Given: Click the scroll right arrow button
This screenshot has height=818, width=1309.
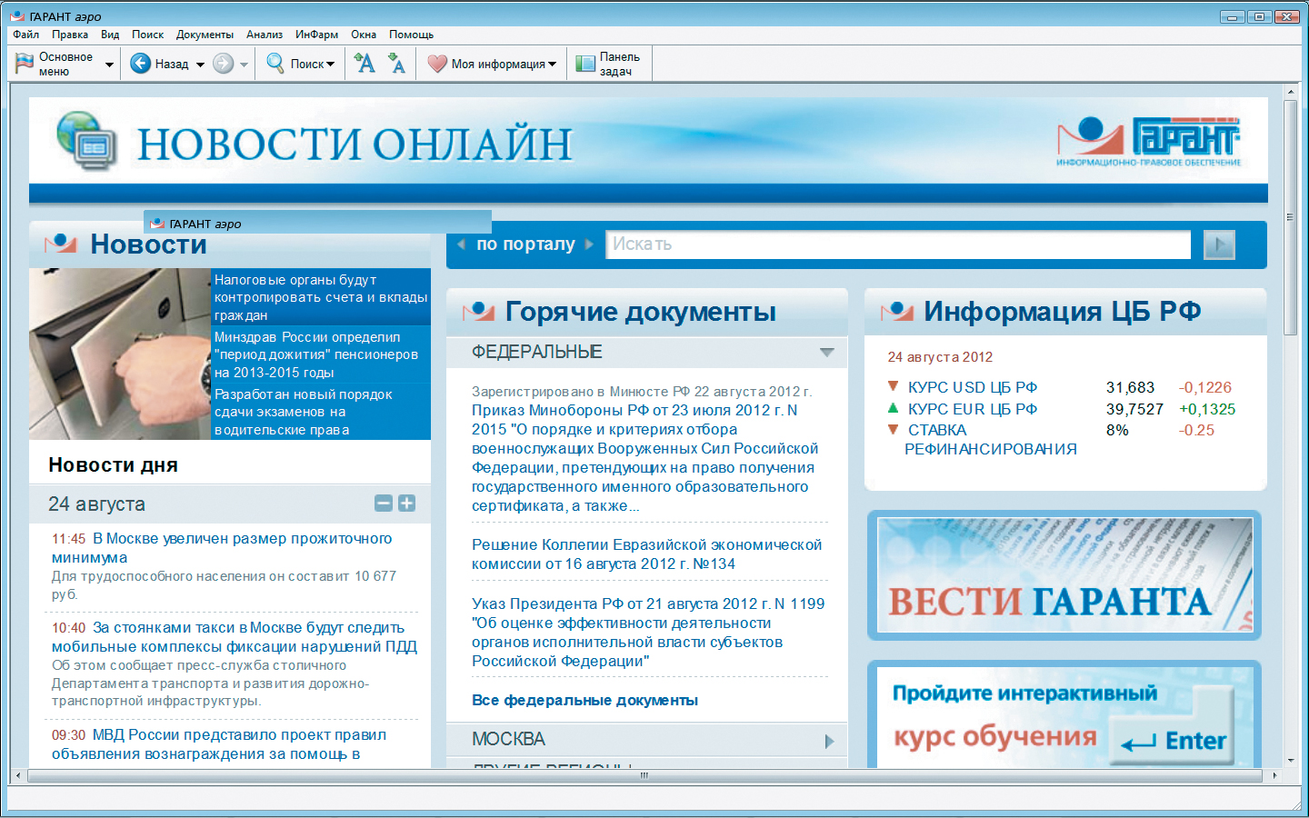Looking at the screenshot, I should point(1274,776).
